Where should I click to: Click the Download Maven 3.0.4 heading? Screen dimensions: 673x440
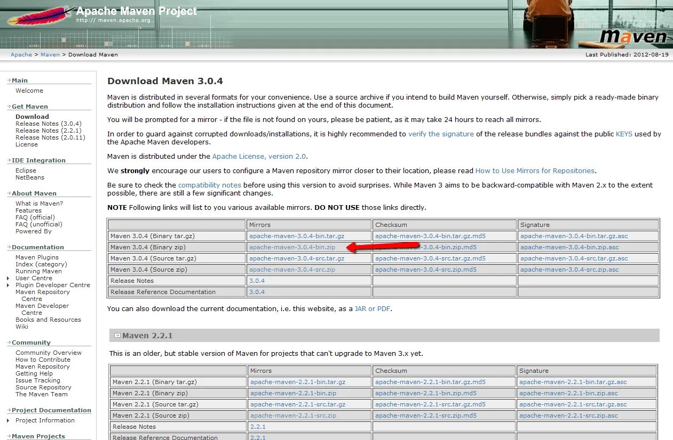pyautogui.click(x=165, y=81)
